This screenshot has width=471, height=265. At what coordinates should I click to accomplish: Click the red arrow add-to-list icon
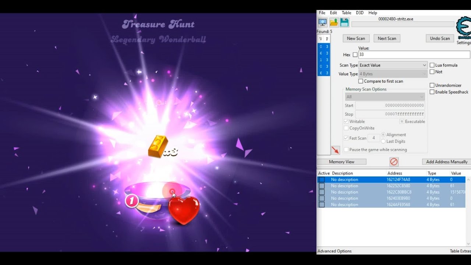click(335, 150)
